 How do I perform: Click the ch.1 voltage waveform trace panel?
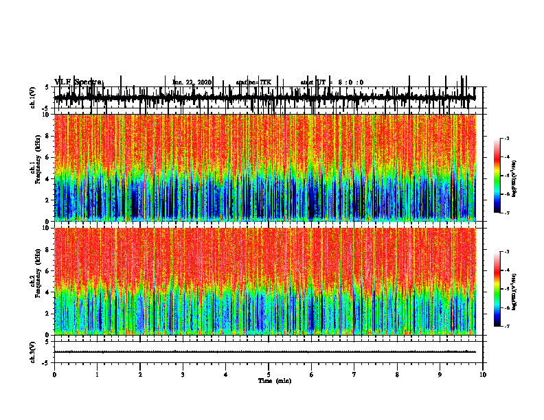(269, 97)
